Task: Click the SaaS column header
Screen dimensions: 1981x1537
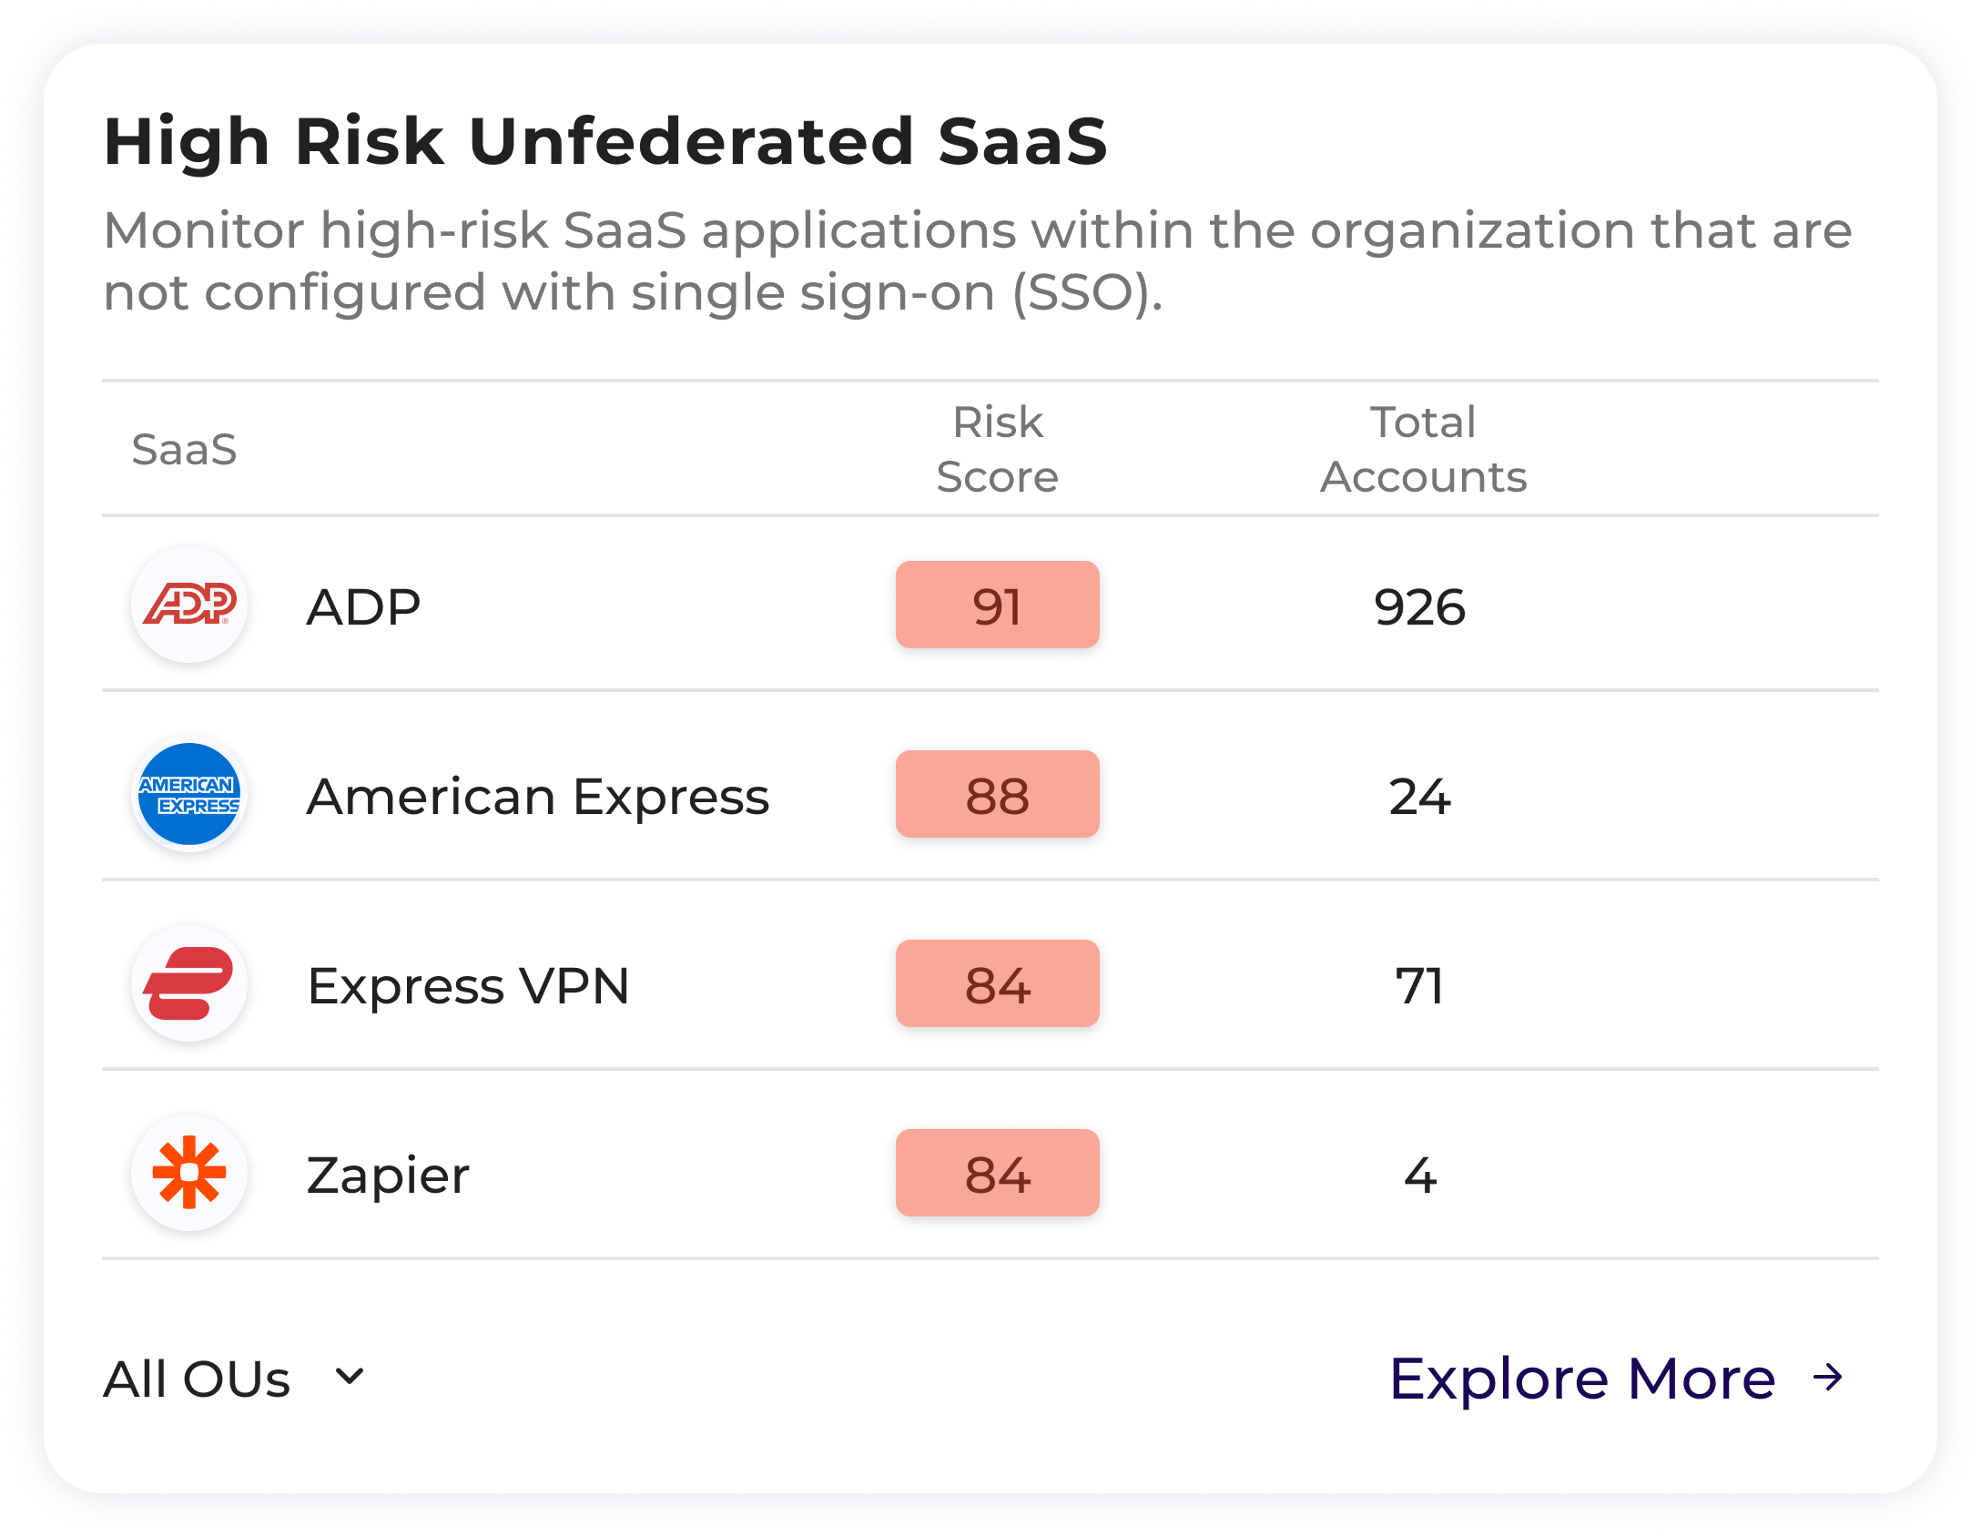Action: coord(183,449)
